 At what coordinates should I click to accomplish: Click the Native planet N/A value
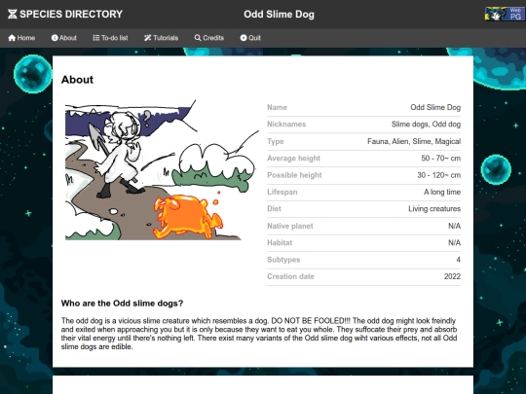click(x=455, y=226)
